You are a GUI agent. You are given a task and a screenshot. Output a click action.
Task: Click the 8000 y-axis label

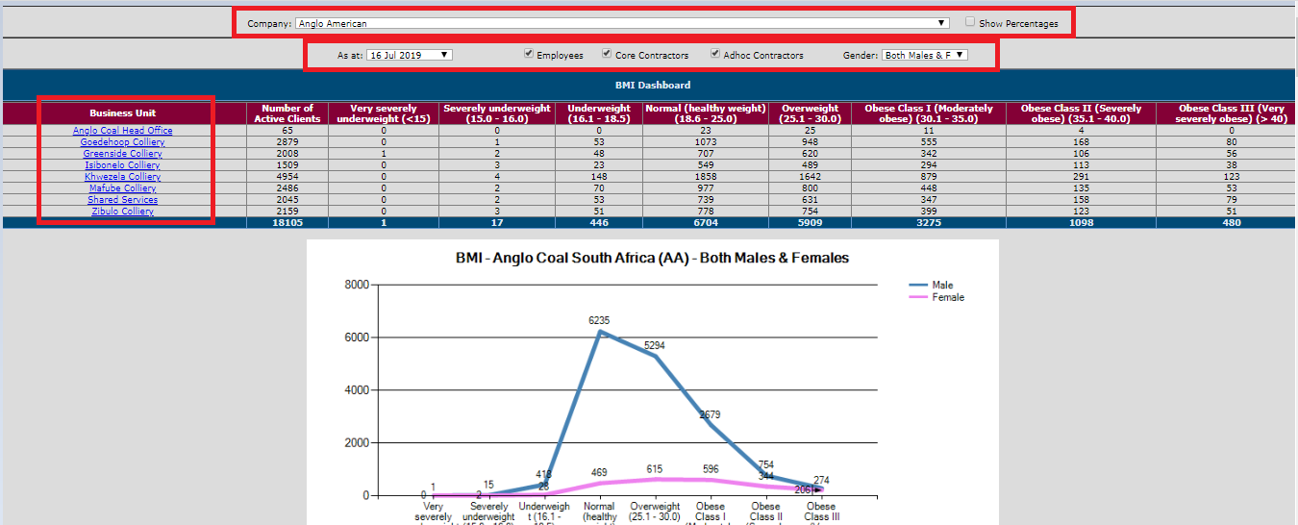(x=357, y=286)
